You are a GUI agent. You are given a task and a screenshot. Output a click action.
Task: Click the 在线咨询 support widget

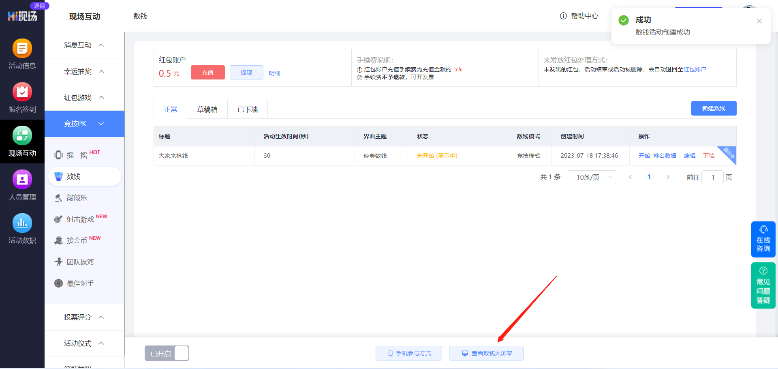763,239
